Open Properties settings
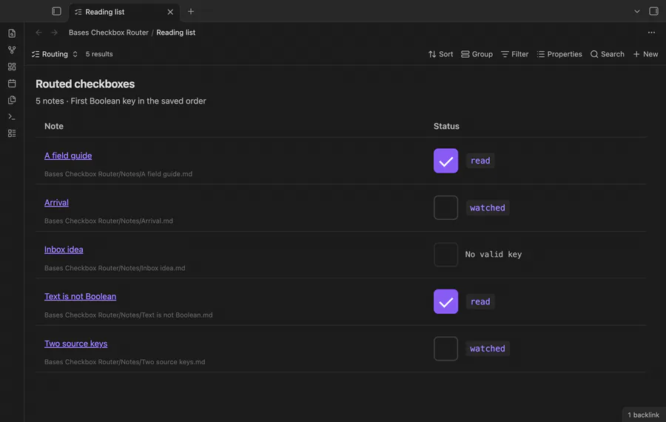The image size is (666, 422). pos(559,54)
